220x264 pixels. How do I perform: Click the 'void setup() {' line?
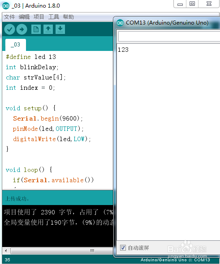[x=31, y=108]
